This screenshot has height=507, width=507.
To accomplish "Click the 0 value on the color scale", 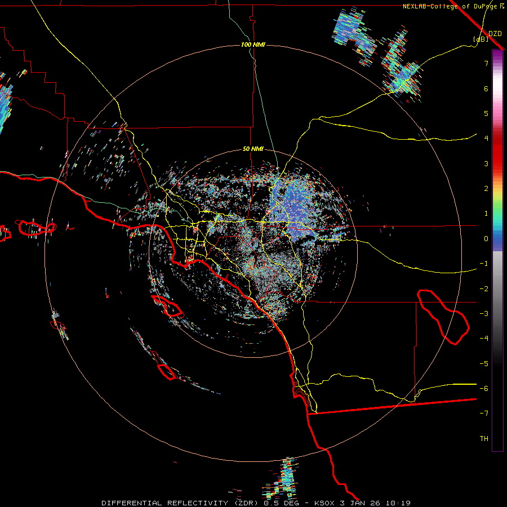I will click(486, 239).
